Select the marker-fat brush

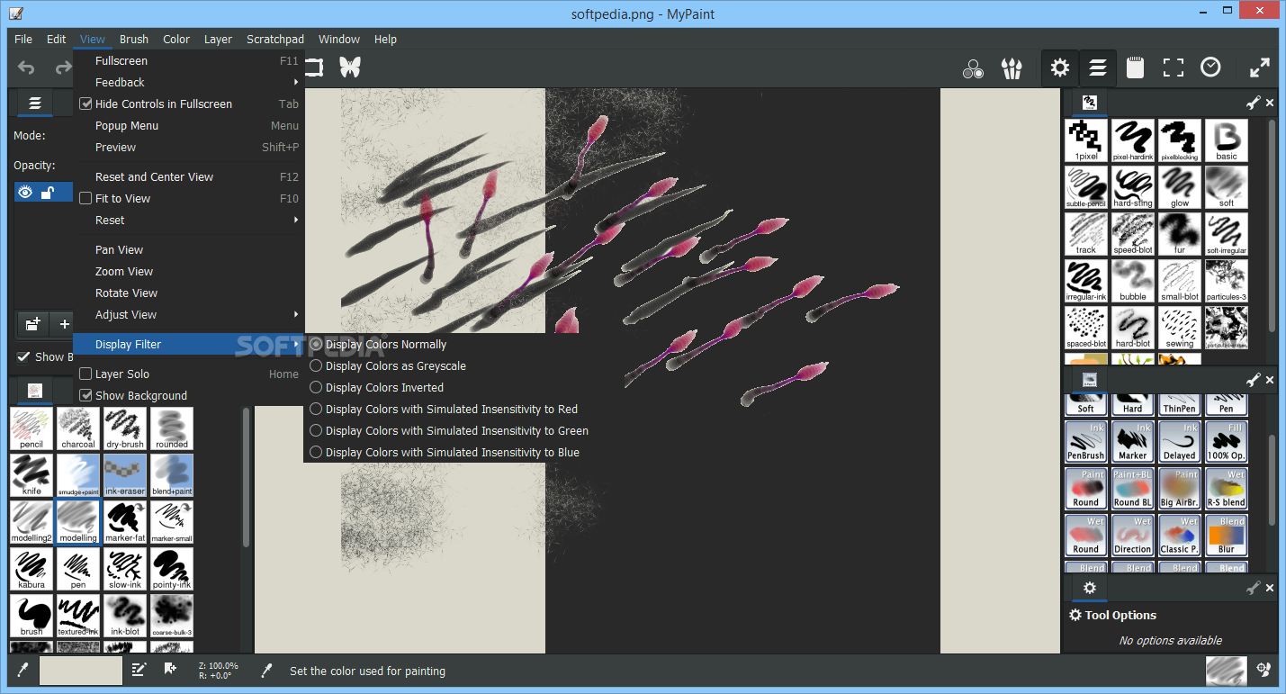pyautogui.click(x=125, y=522)
